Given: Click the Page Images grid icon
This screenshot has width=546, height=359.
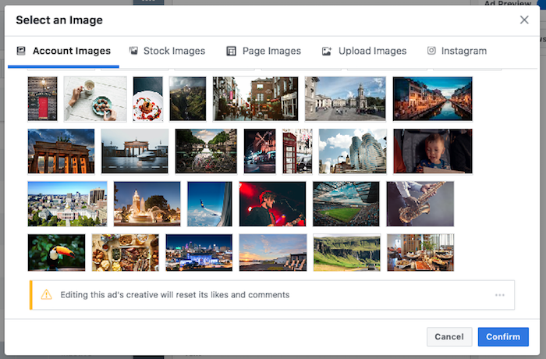Looking at the screenshot, I should tap(231, 51).
